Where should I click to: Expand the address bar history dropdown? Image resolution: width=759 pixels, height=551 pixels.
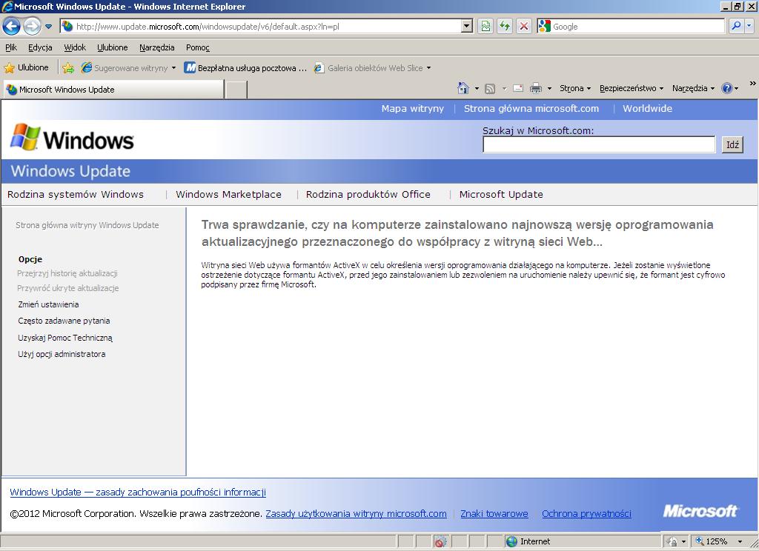click(x=467, y=26)
